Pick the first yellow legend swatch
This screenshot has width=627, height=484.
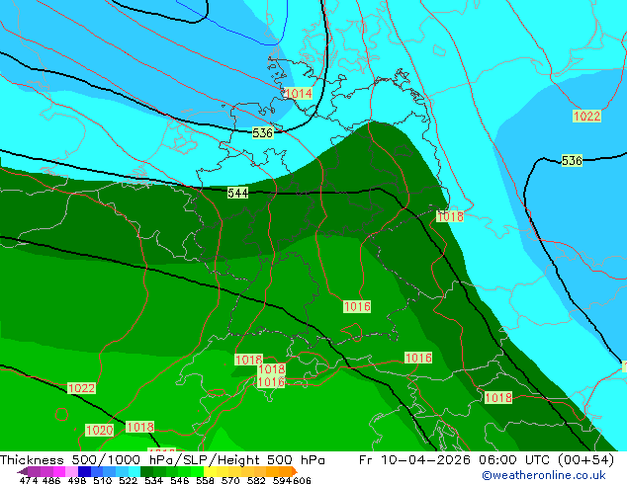210,471
